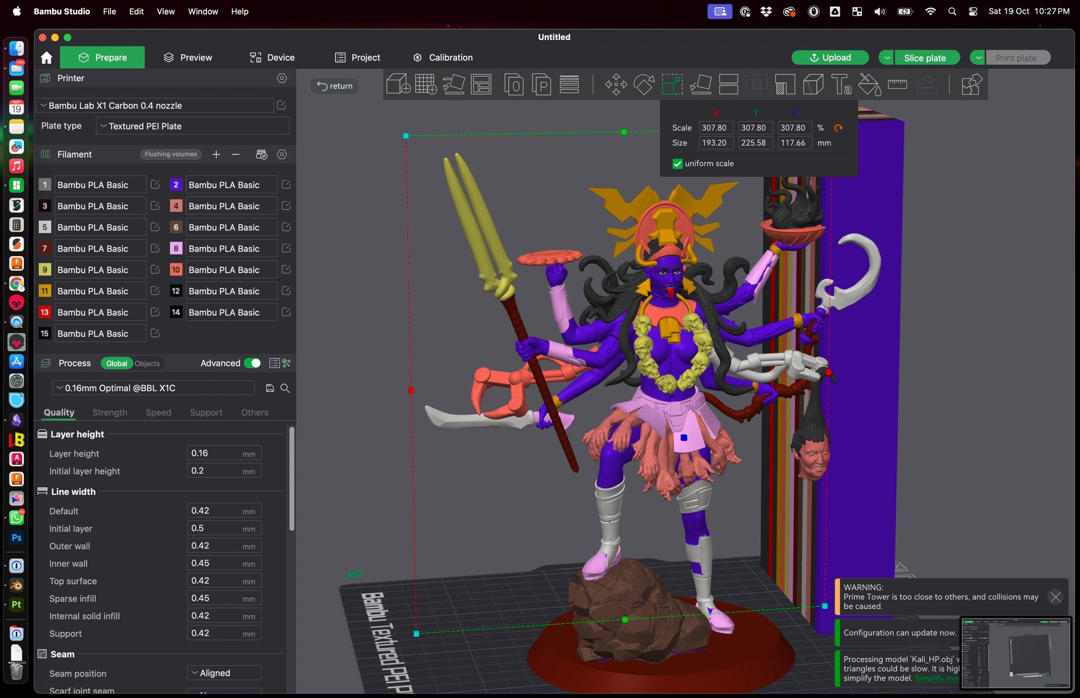Switch process scope to Objects
1080x698 pixels.
pyautogui.click(x=147, y=364)
